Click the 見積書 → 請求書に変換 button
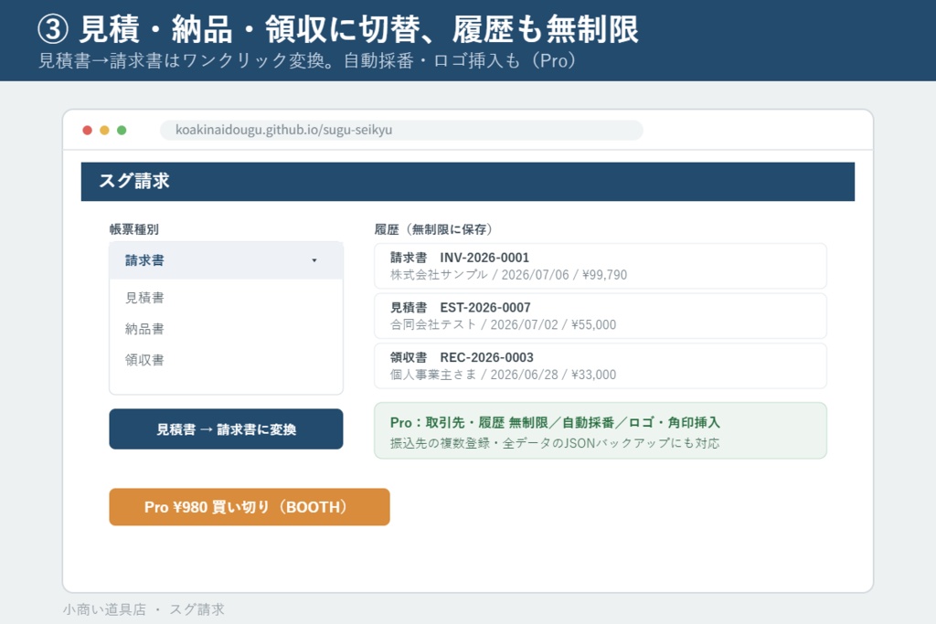 (226, 428)
